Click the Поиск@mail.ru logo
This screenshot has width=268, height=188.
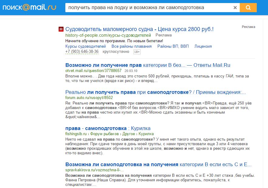[x=29, y=8]
